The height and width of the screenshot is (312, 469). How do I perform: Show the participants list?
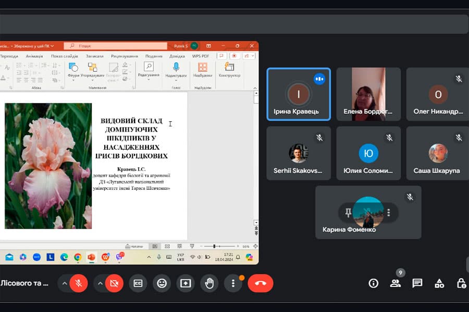[396, 283]
